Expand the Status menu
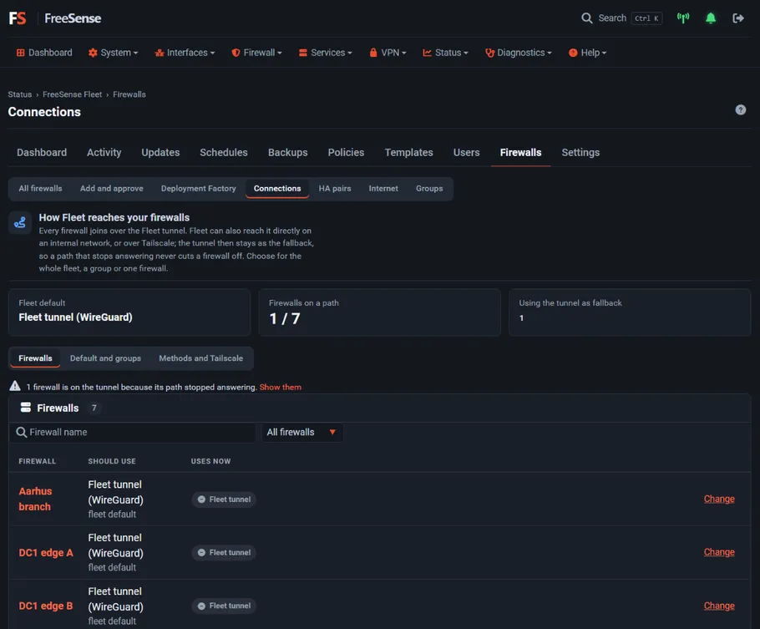 pos(445,53)
